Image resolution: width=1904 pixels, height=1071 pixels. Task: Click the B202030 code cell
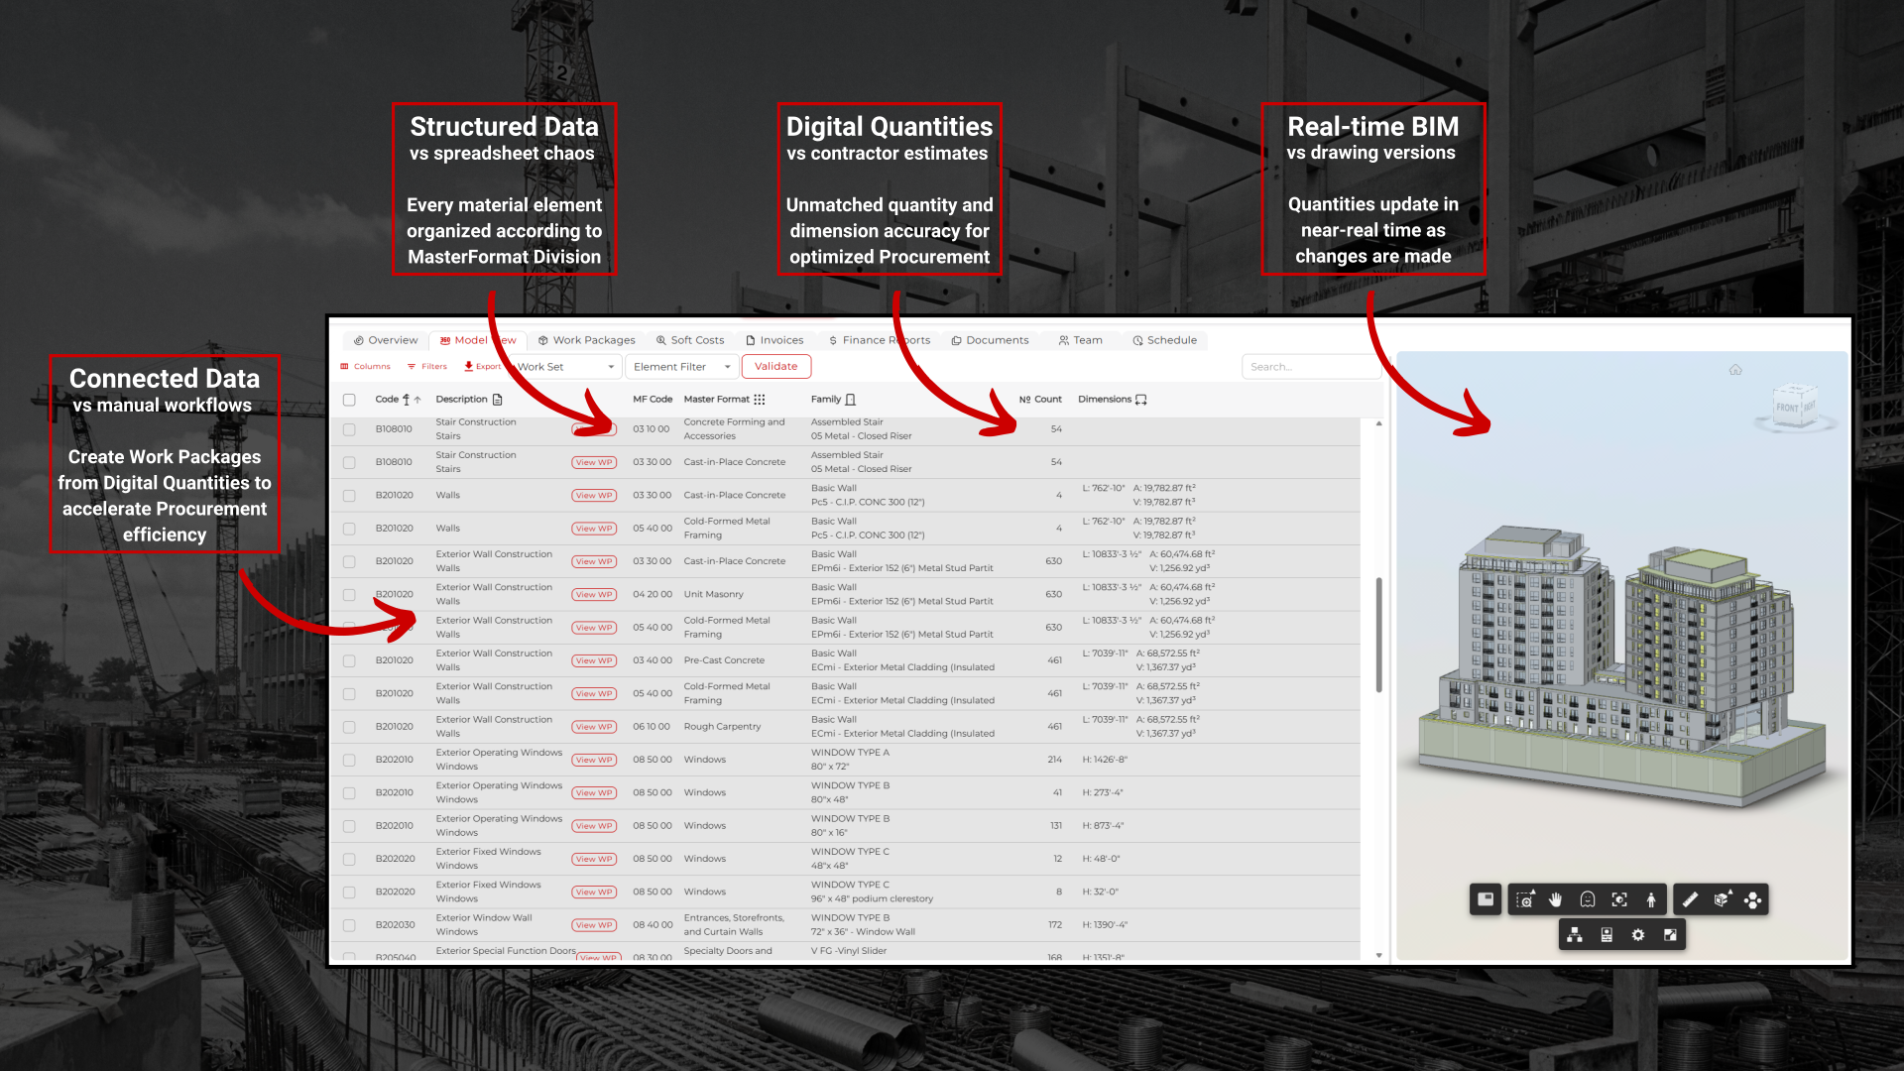[x=395, y=925]
